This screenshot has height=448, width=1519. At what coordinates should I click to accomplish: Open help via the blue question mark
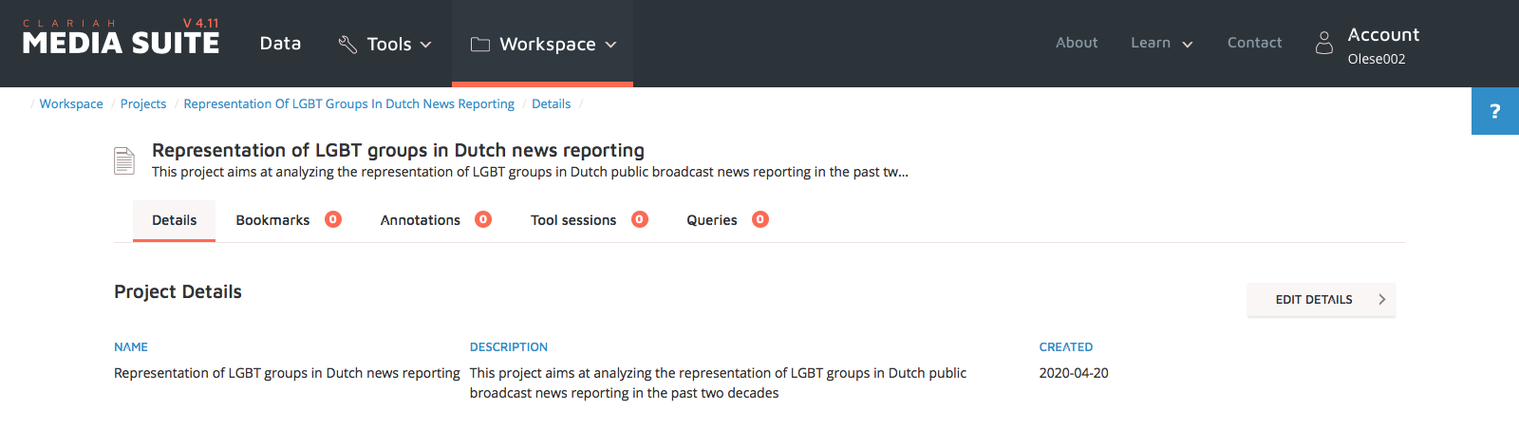1494,111
